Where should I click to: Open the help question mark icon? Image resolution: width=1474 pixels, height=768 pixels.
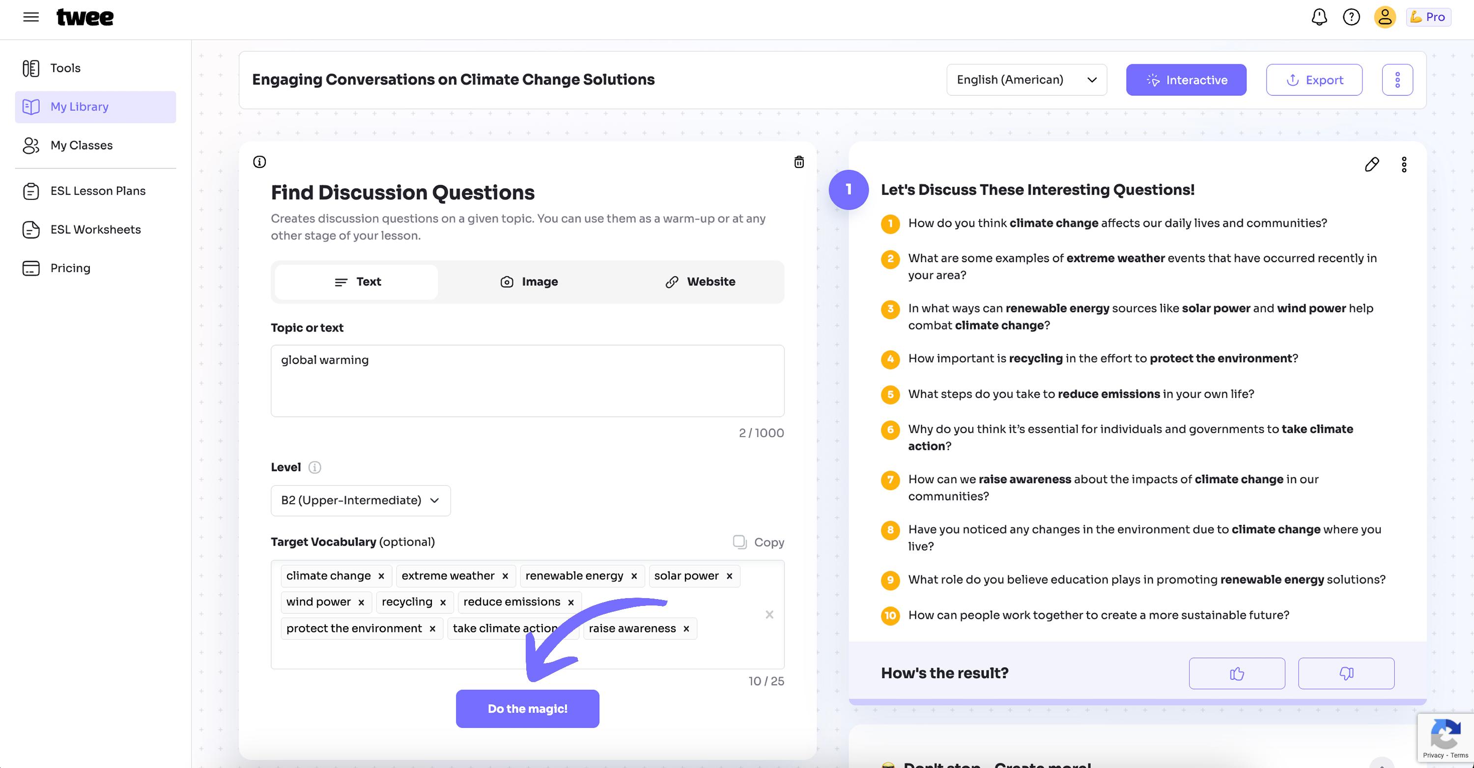point(1352,17)
